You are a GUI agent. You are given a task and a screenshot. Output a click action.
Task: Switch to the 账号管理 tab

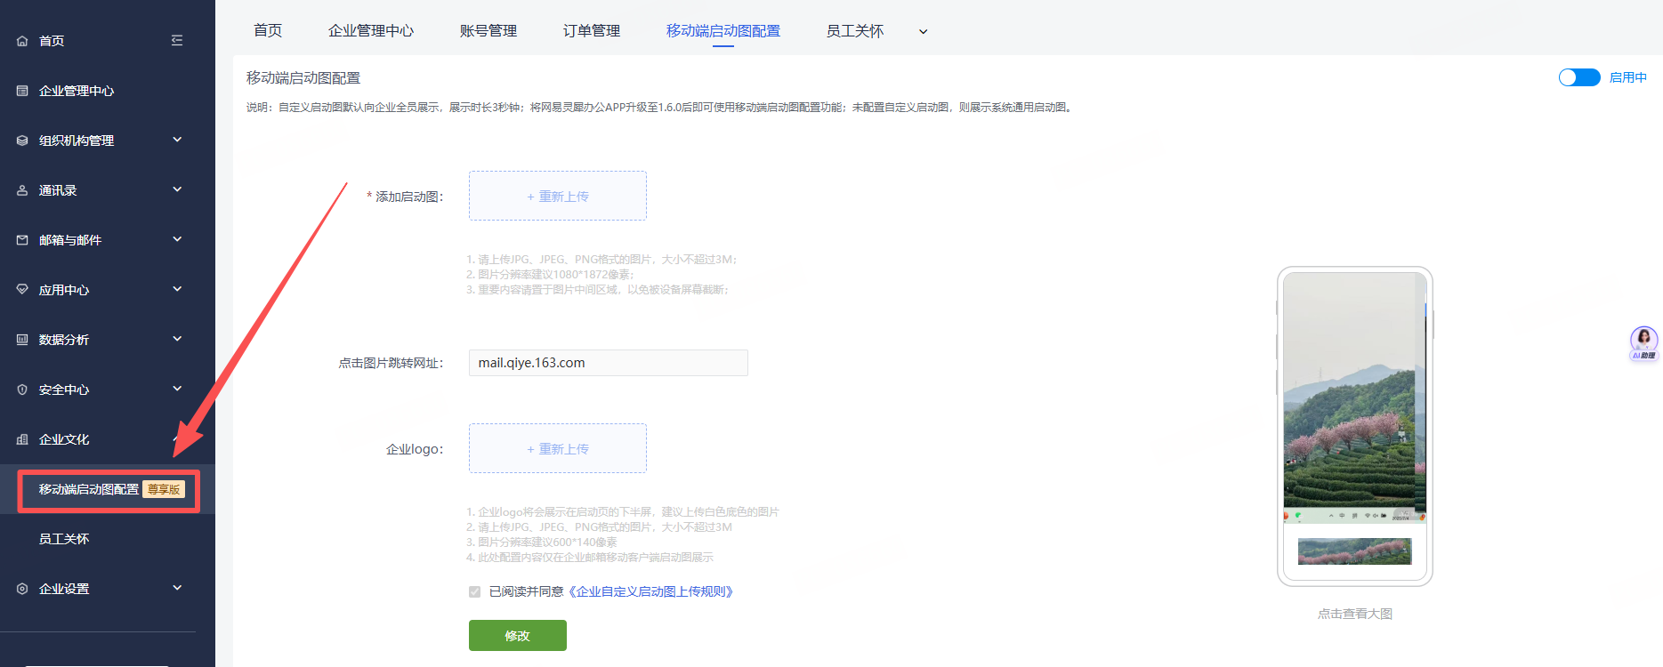tap(488, 31)
